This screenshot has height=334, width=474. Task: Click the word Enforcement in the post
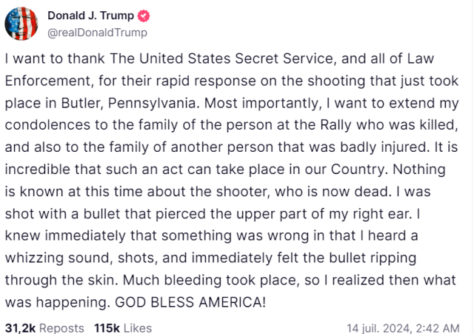click(47, 81)
